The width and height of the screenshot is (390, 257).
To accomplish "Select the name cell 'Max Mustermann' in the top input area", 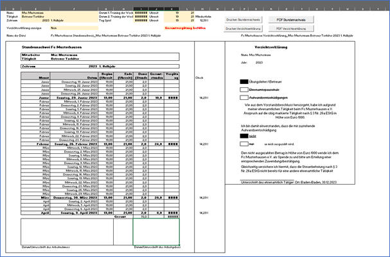I will [x=60, y=13].
